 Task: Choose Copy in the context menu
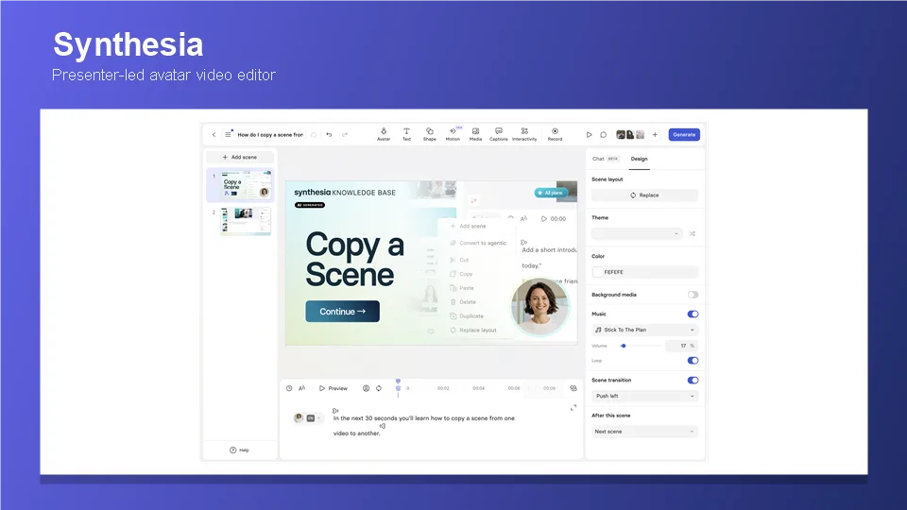coord(462,274)
